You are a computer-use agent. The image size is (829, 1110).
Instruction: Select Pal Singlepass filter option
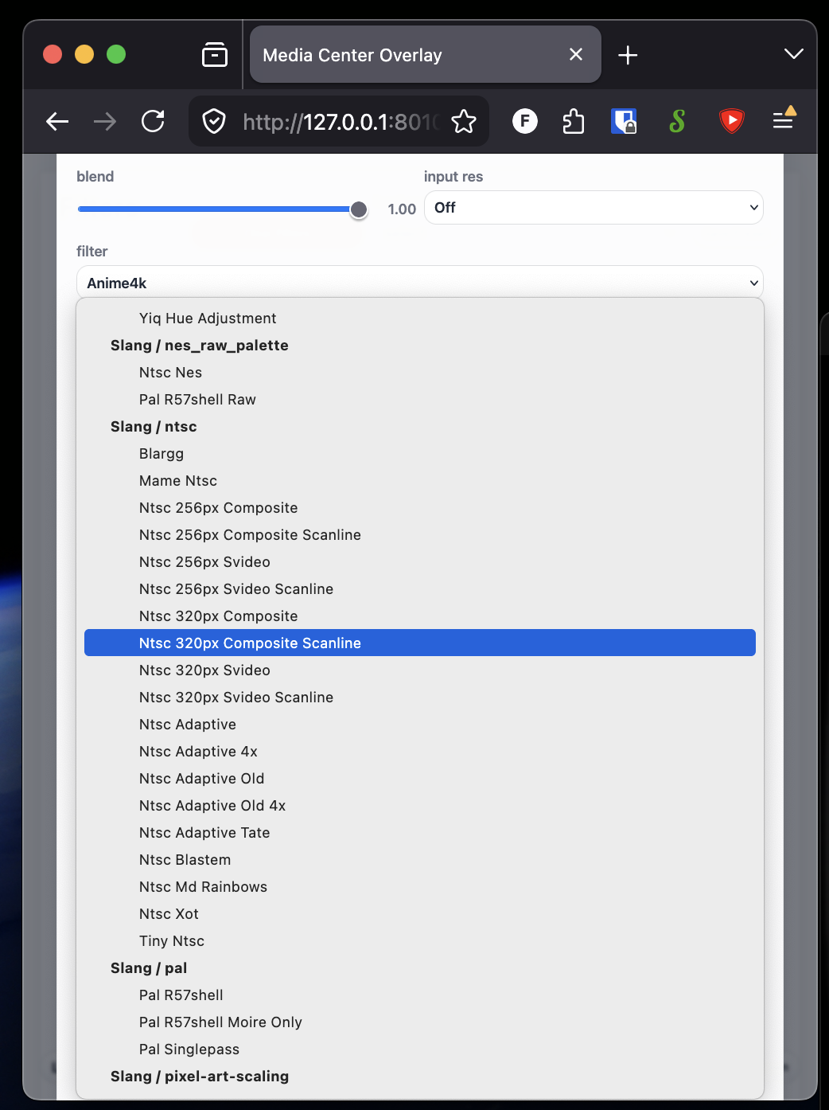[189, 1049]
